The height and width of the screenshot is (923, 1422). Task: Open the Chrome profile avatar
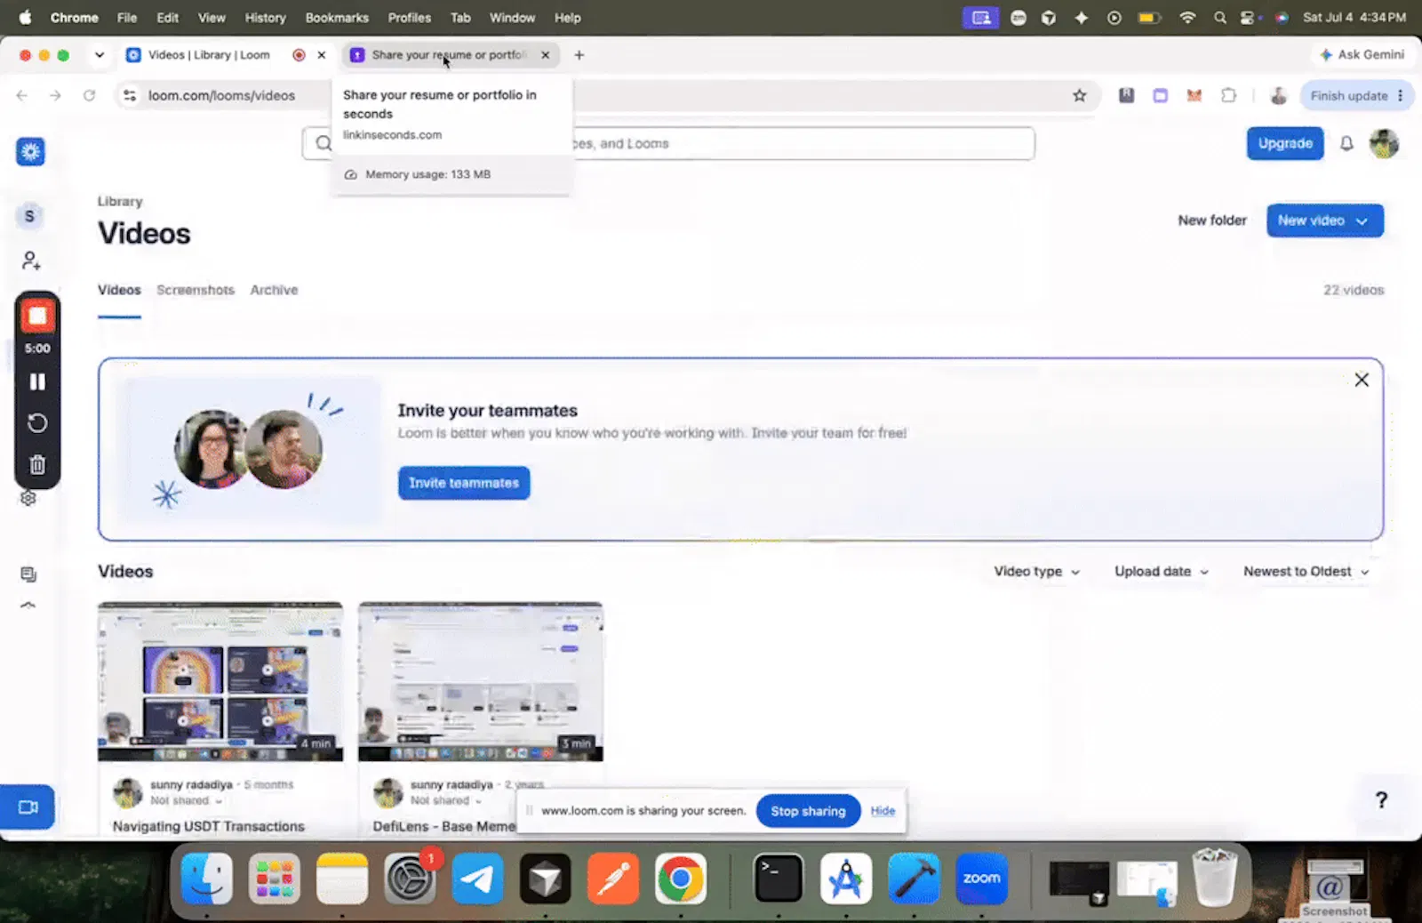pos(1278,95)
